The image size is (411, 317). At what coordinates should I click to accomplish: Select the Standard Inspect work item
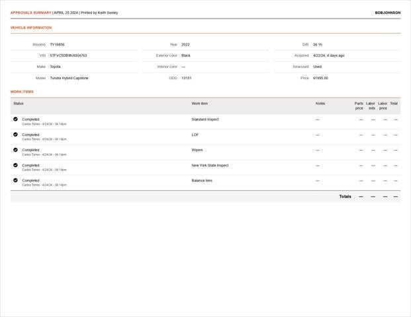[205, 120]
